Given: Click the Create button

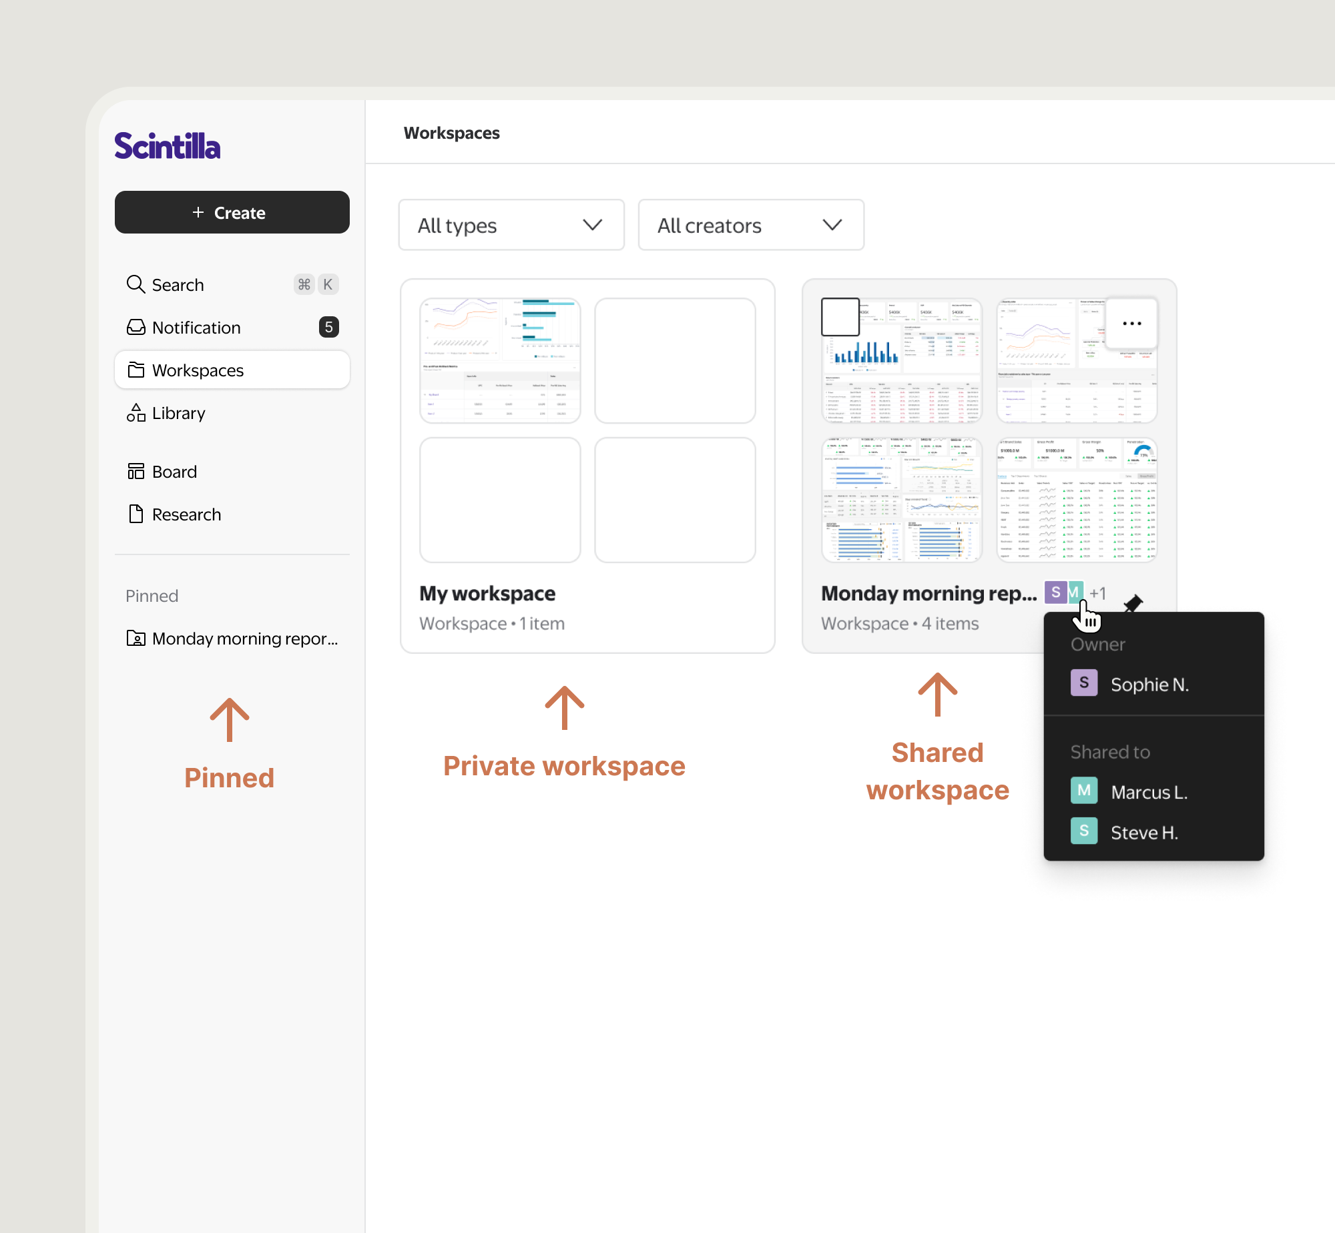Looking at the screenshot, I should point(232,213).
